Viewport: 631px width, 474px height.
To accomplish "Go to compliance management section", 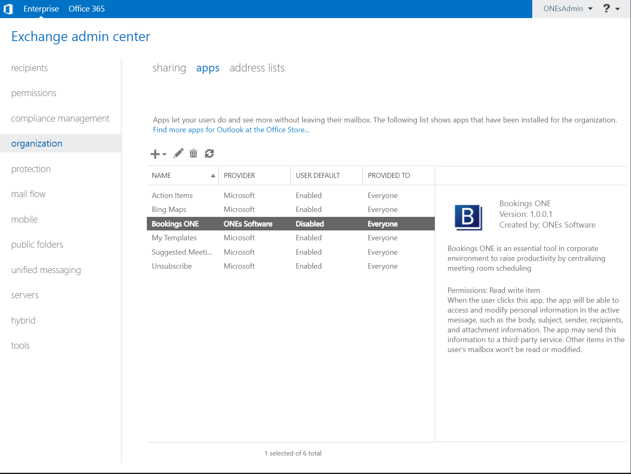I will [60, 118].
